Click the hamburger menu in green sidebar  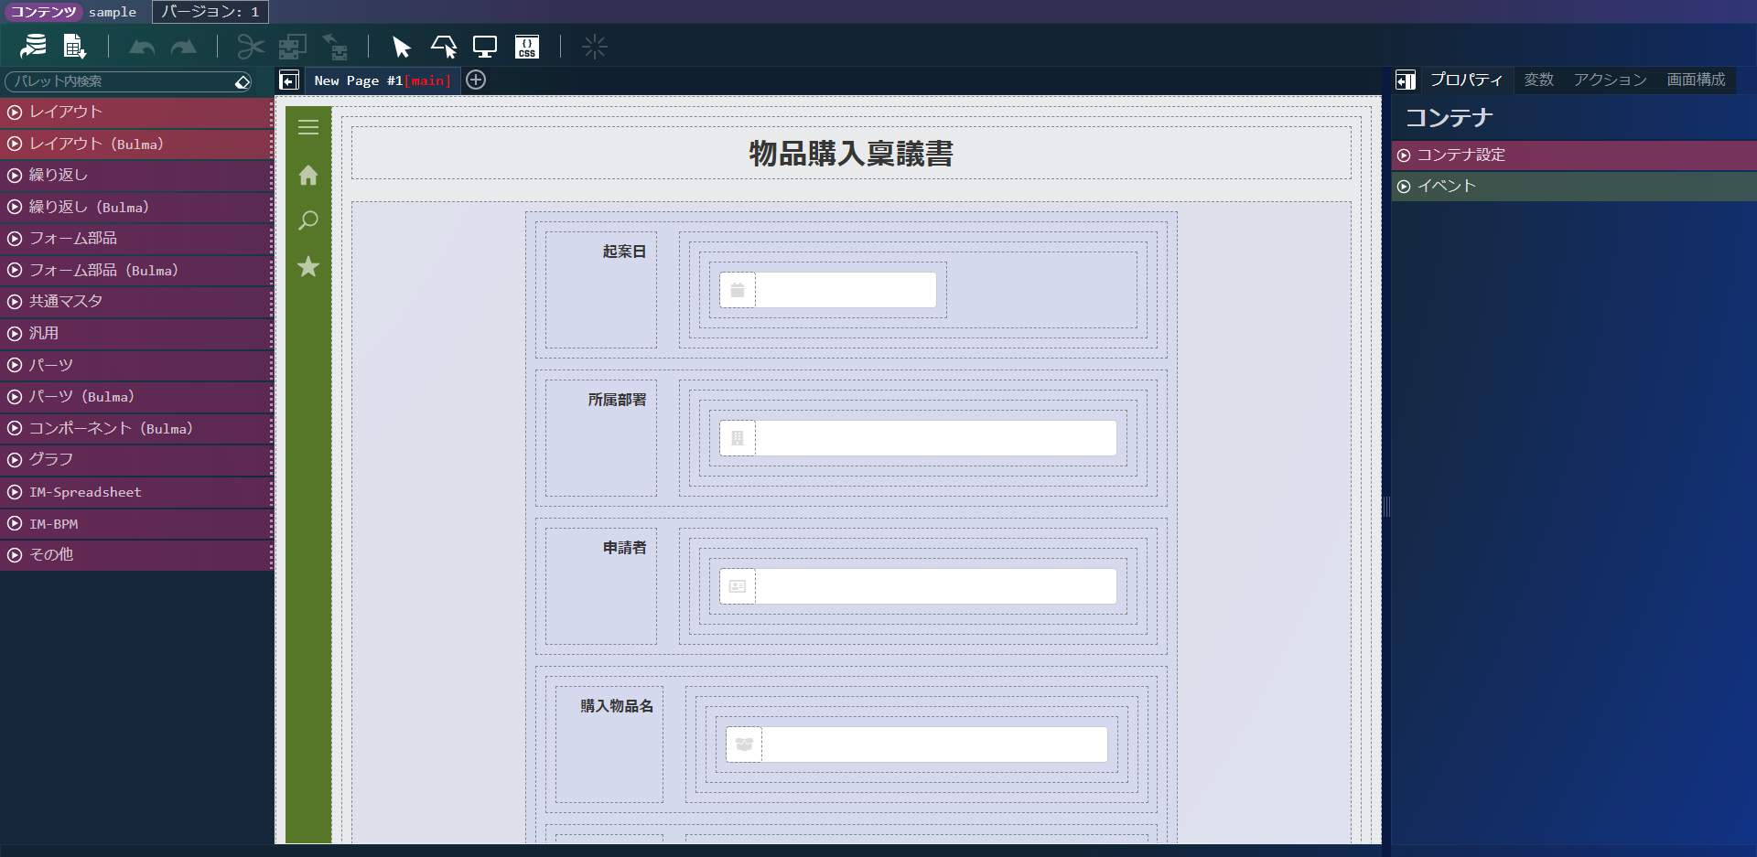click(x=308, y=127)
